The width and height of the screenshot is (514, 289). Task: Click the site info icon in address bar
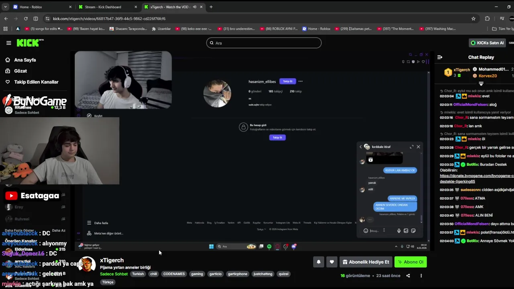point(48,18)
